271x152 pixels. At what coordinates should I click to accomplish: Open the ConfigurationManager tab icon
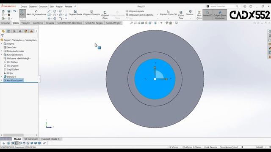pyautogui.click(x=14, y=31)
